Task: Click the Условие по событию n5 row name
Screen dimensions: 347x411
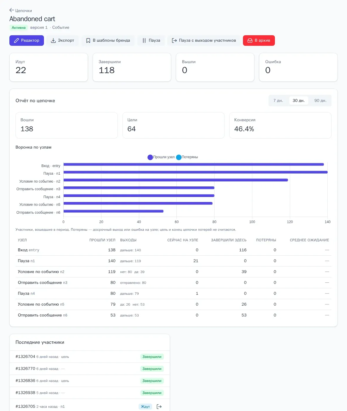Action: point(41,304)
